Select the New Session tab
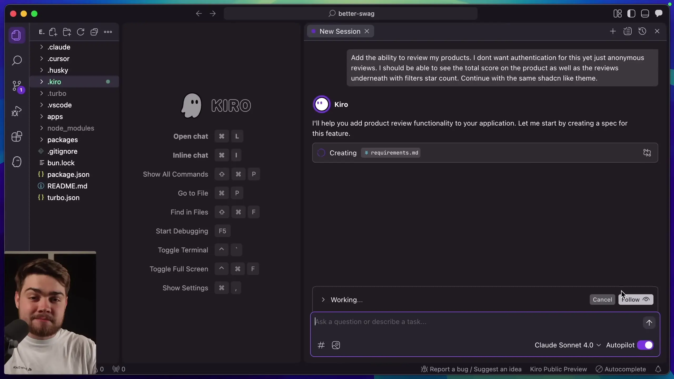This screenshot has width=674, height=379. pyautogui.click(x=340, y=31)
